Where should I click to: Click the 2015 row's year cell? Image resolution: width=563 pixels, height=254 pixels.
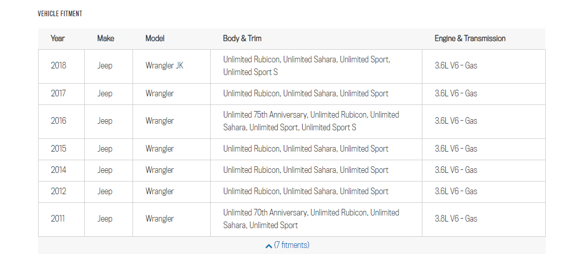click(58, 149)
